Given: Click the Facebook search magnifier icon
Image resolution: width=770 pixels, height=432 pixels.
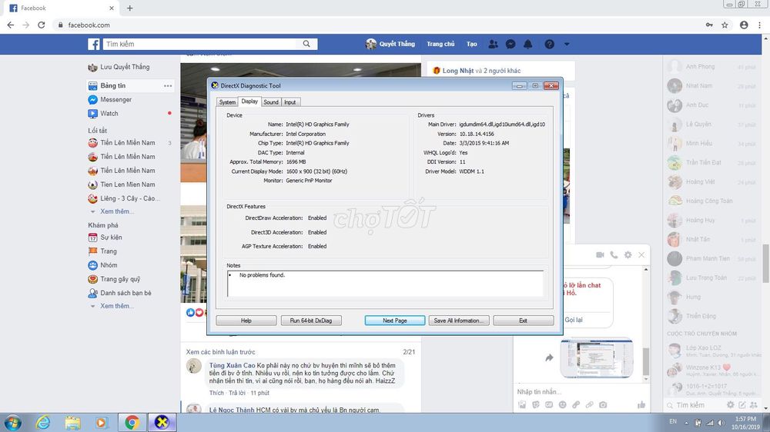Looking at the screenshot, I should 306,44.
